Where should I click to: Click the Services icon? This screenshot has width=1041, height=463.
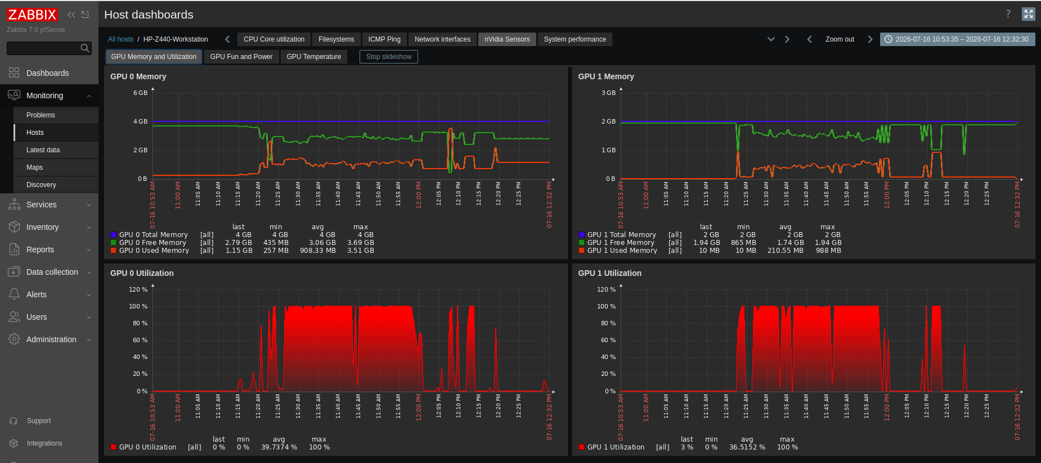[x=14, y=205]
